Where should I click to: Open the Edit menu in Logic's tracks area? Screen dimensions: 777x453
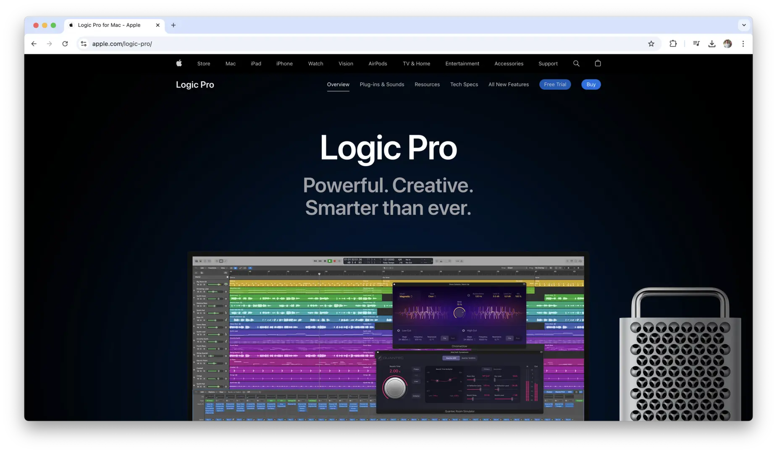(202, 268)
